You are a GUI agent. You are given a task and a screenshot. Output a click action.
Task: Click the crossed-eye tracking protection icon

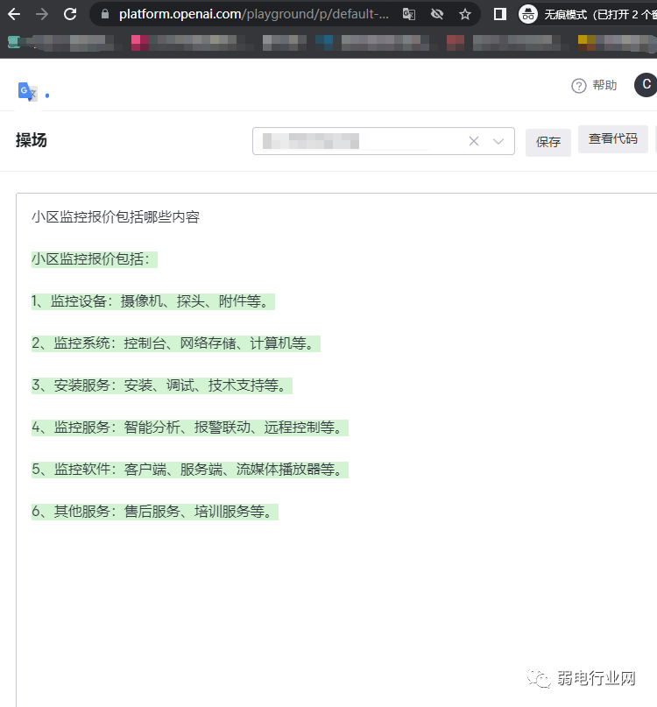(x=437, y=14)
